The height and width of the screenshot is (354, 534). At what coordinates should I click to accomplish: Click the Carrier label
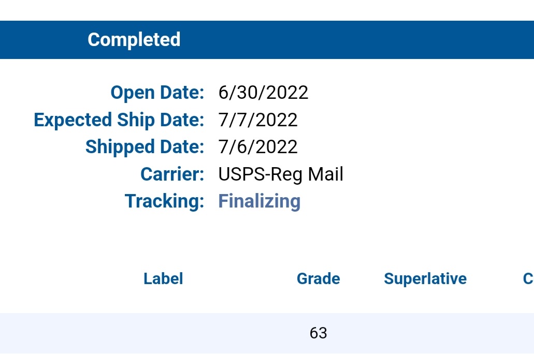tap(172, 174)
